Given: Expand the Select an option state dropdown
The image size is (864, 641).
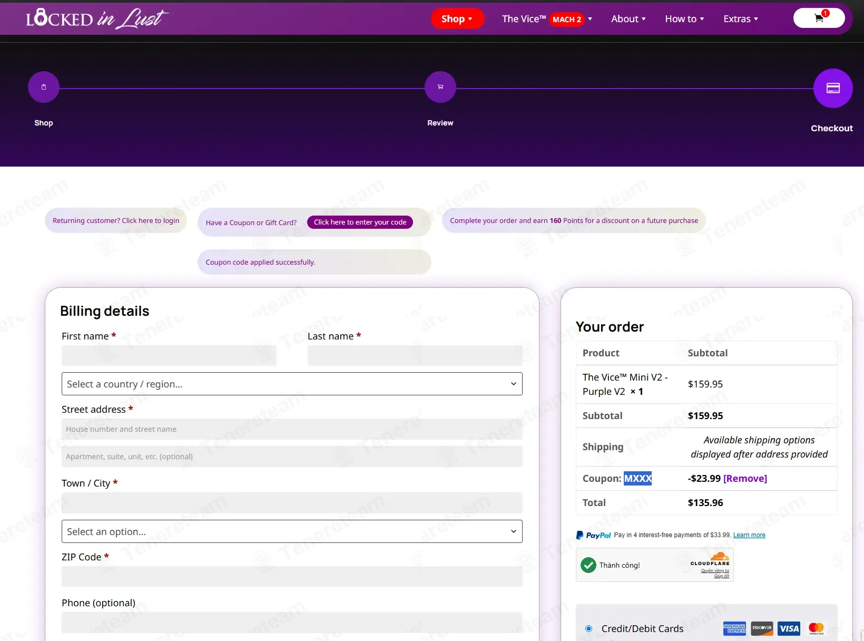Looking at the screenshot, I should (x=292, y=531).
